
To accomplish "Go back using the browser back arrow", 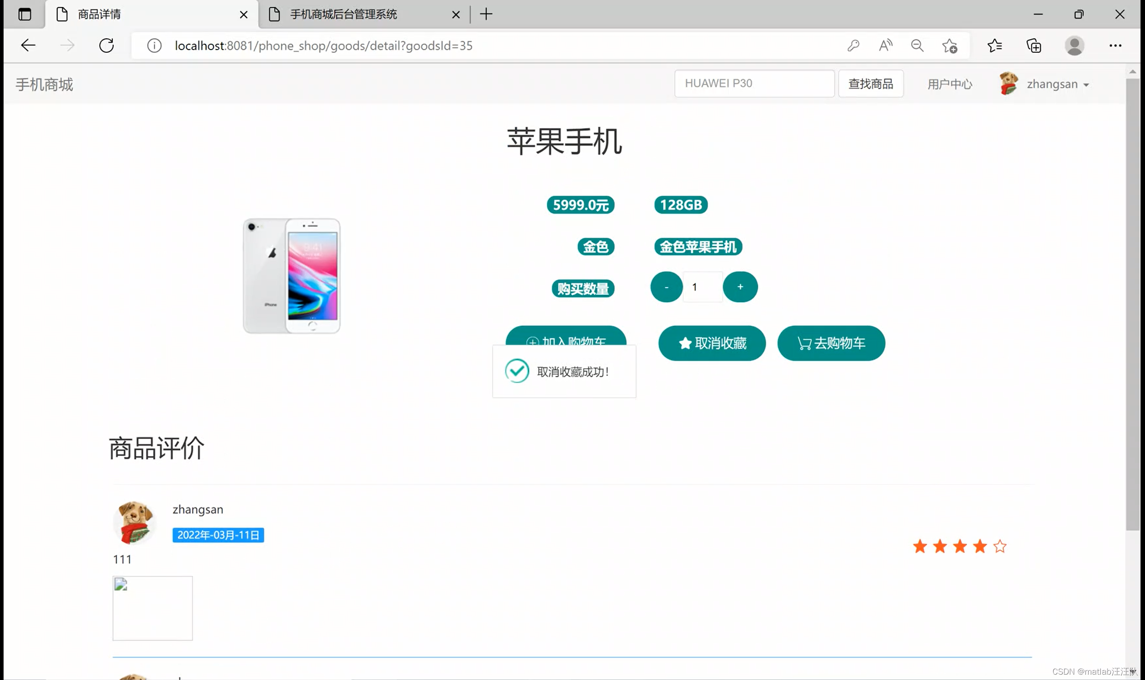I will click(x=28, y=45).
